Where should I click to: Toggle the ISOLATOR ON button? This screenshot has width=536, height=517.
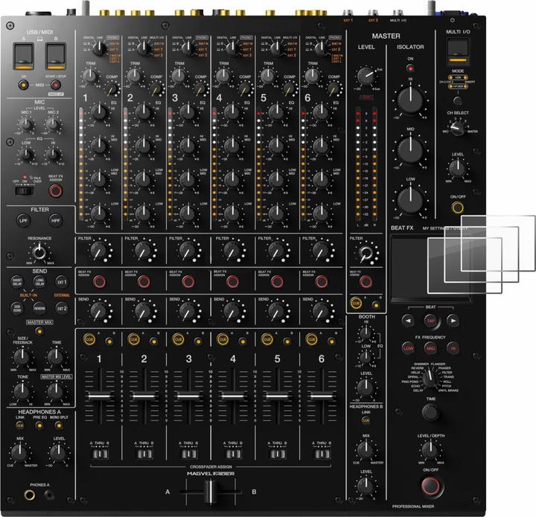[410, 68]
